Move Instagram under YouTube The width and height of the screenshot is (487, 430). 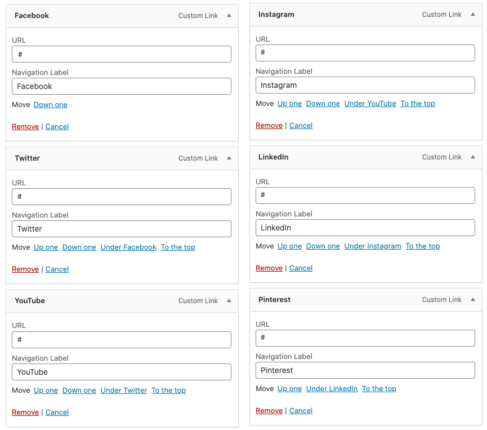click(370, 104)
